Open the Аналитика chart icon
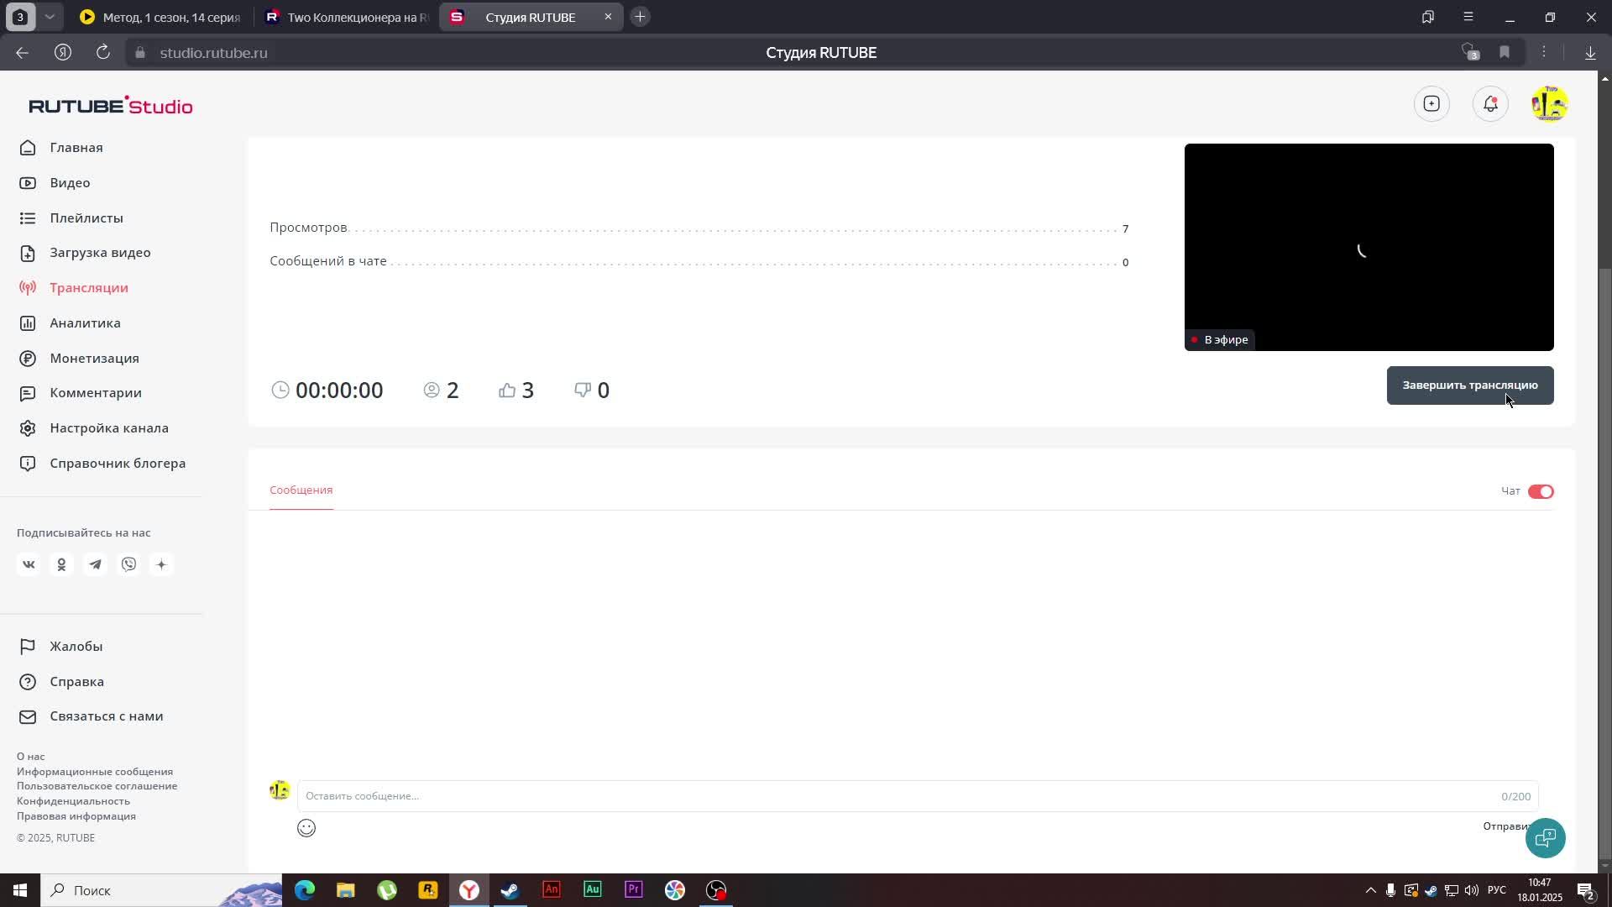This screenshot has height=907, width=1612. tap(28, 323)
